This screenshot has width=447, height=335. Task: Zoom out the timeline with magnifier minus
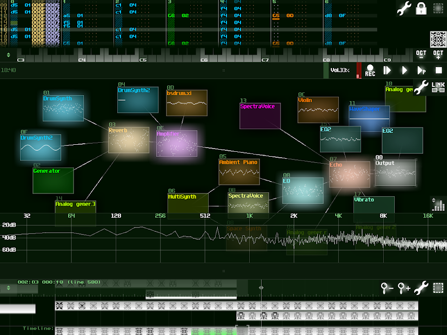[387, 288]
